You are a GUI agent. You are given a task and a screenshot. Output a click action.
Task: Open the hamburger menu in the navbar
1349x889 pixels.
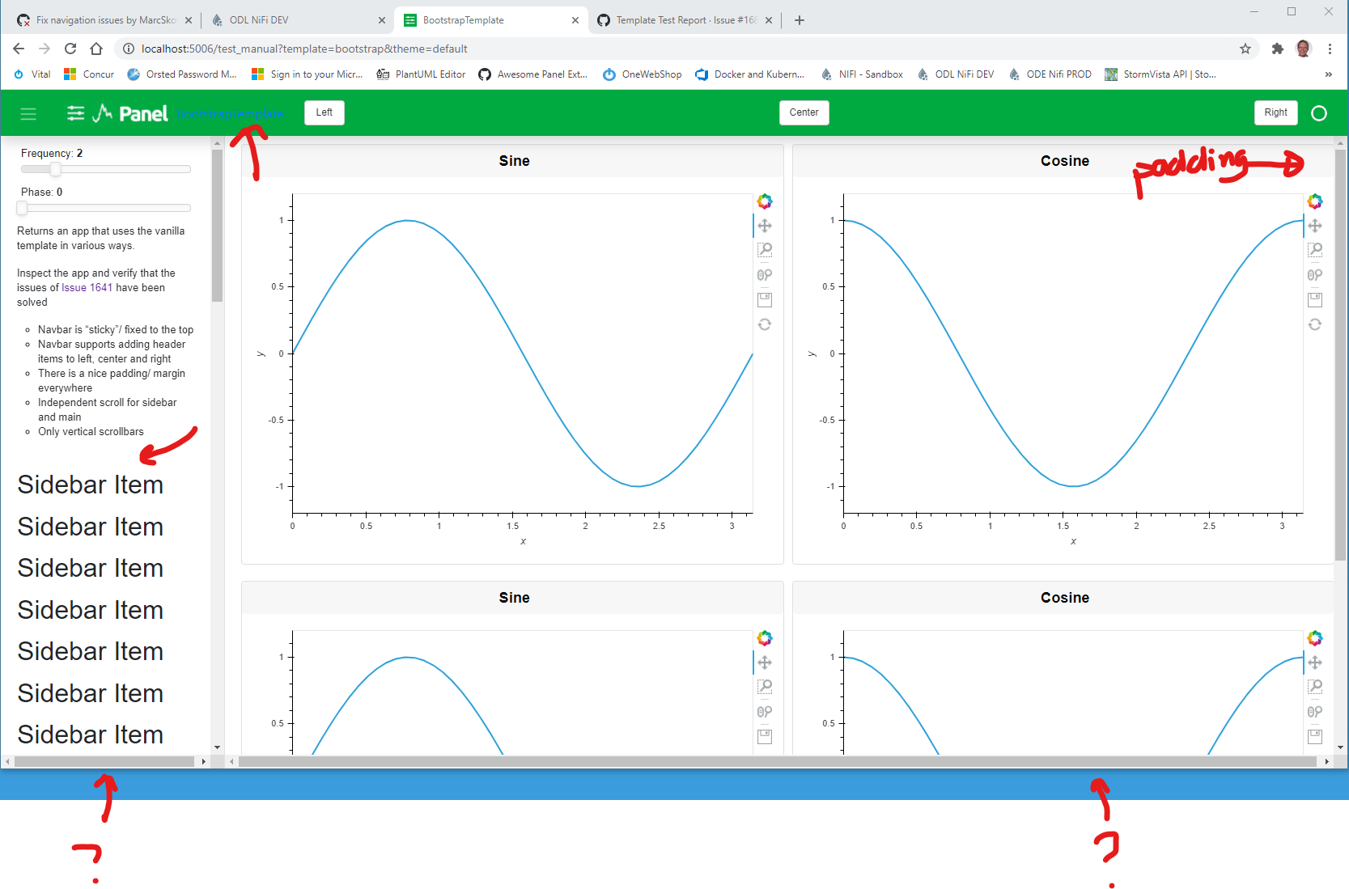click(x=28, y=113)
